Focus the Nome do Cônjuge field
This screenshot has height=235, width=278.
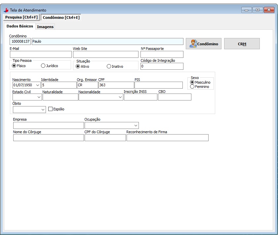coord(48,138)
